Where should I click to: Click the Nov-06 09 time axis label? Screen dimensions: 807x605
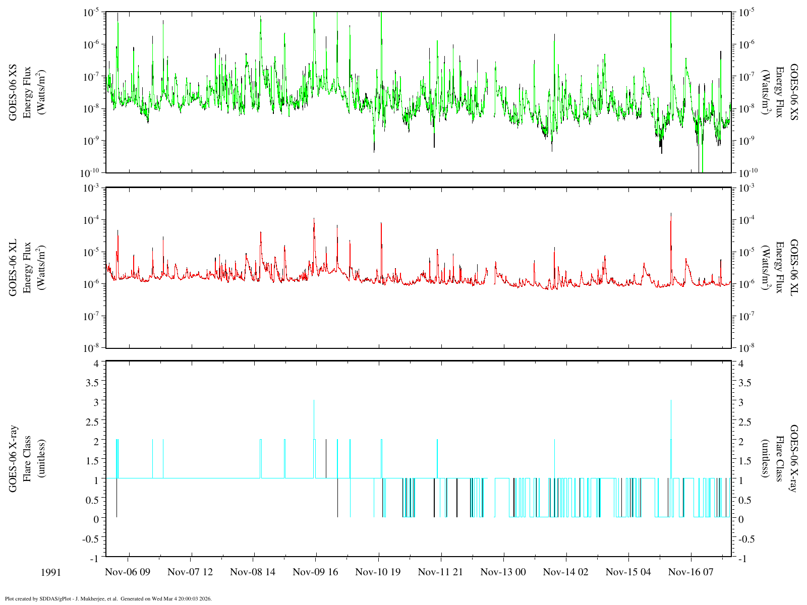[128, 572]
